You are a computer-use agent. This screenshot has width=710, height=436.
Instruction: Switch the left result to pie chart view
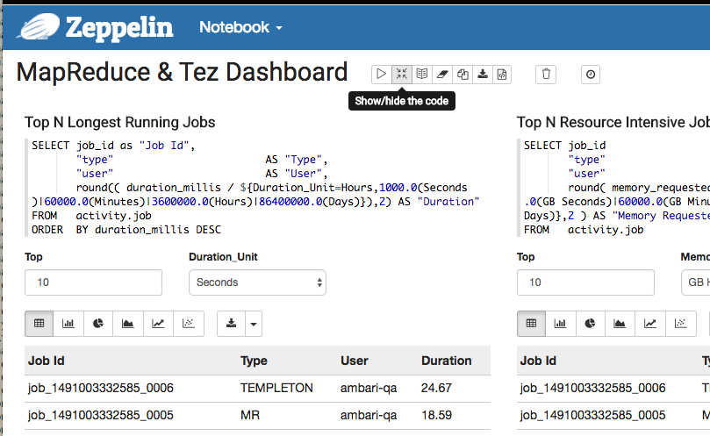98,324
